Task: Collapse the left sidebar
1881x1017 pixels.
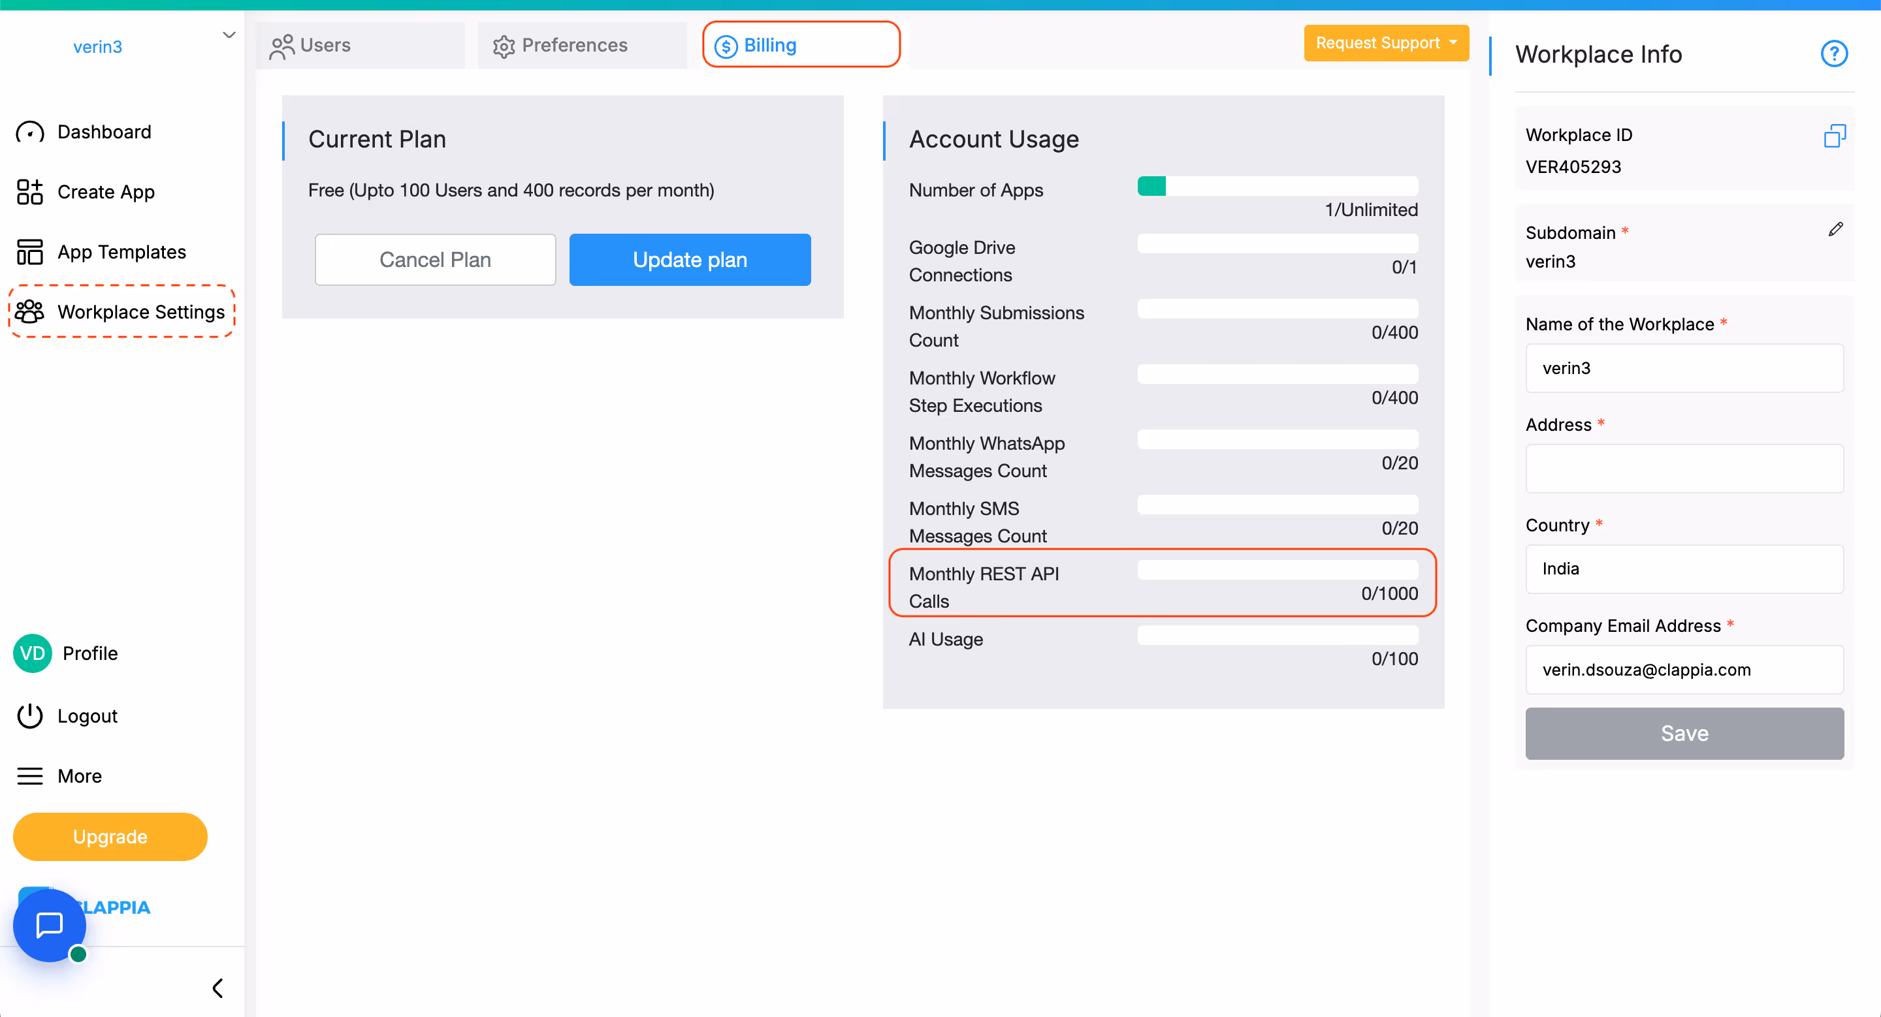Action: [x=217, y=988]
